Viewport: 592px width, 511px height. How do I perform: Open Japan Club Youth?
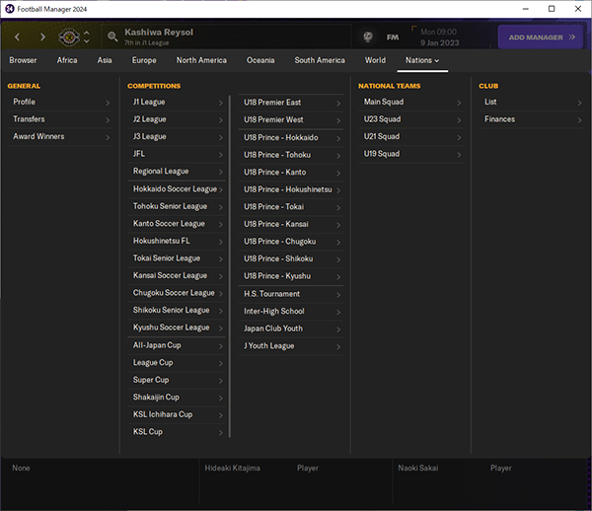click(291, 329)
